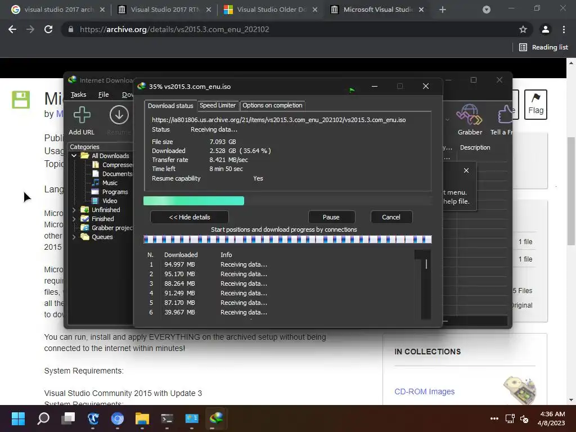Open the terminal taskbar icon
Viewport: 576px width, 432px height.
click(x=166, y=418)
